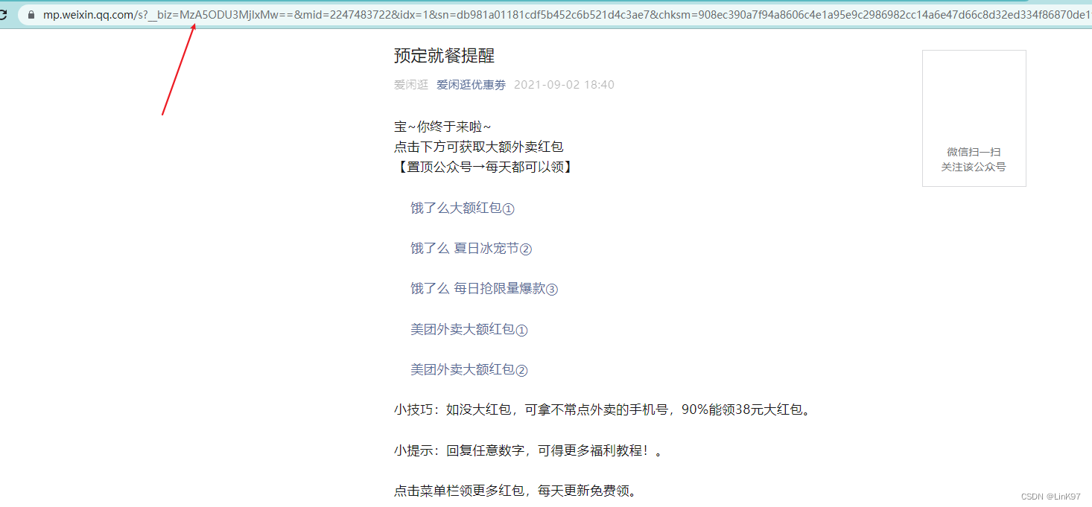Select the article title 预定就餐提醒
Viewport: 1092px width, 507px height.
443,55
